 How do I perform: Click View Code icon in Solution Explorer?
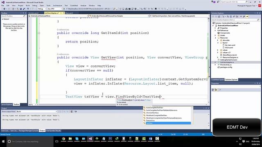coord(241,17)
